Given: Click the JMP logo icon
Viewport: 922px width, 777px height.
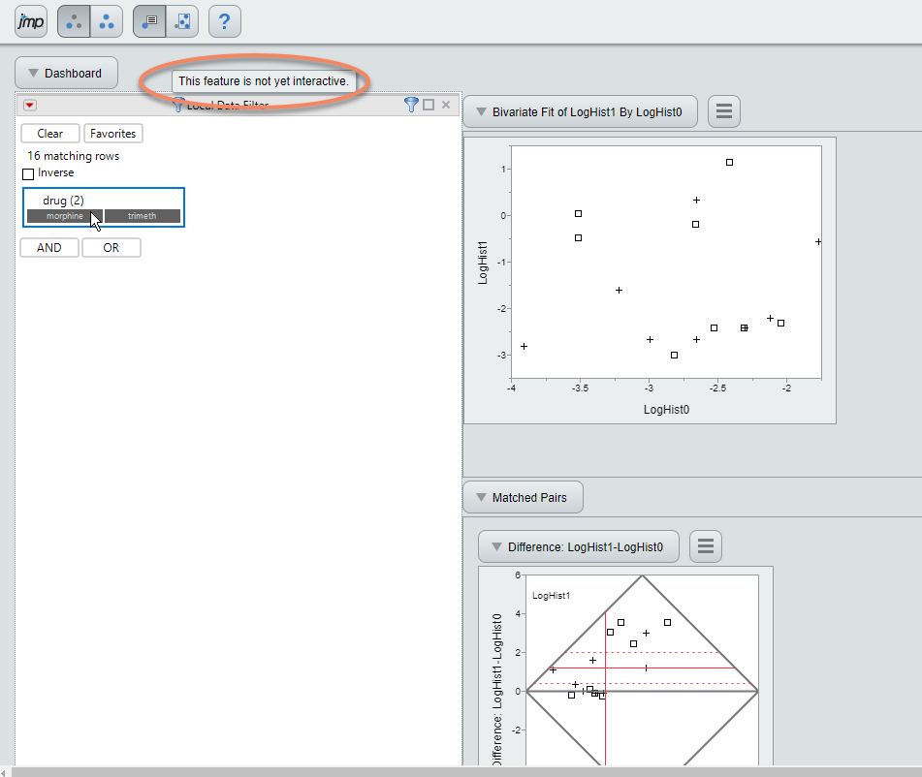Looking at the screenshot, I should (x=31, y=21).
